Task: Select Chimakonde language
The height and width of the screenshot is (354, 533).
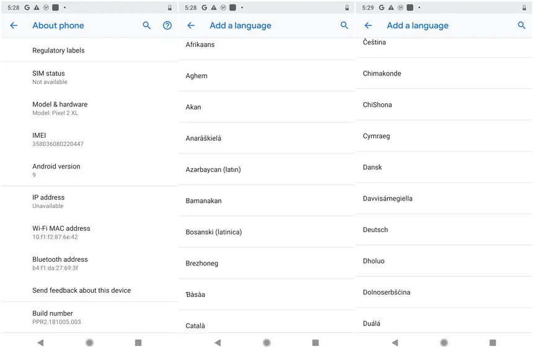Action: [444, 73]
